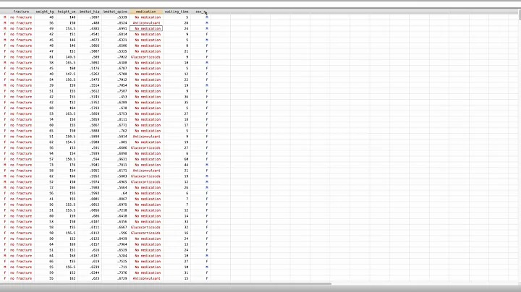The width and height of the screenshot is (521, 292).
Task: Click bmdtot_hip value .6157
Action: coord(95,244)
